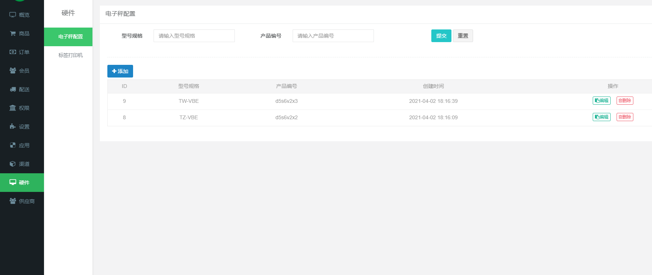This screenshot has width=652, height=275.
Task: Click the 配送 delivery truck icon
Action: [13, 89]
